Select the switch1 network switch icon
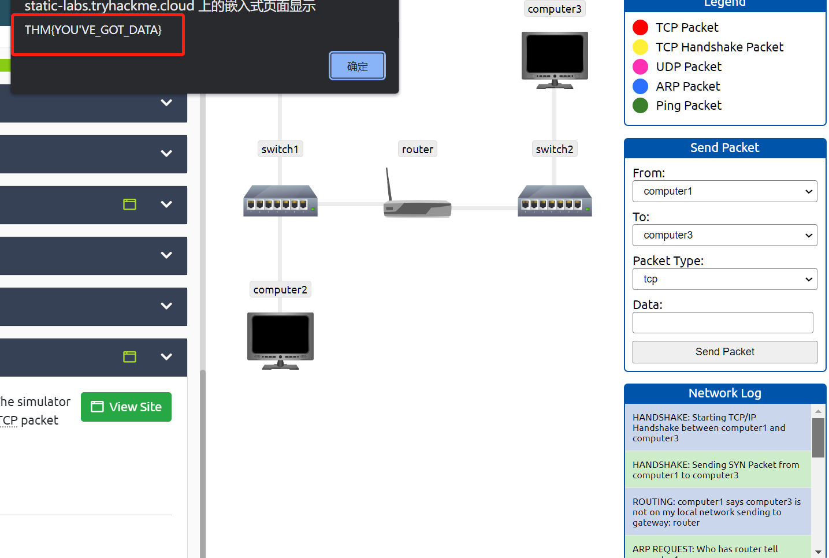This screenshot has width=829, height=558. [x=280, y=201]
